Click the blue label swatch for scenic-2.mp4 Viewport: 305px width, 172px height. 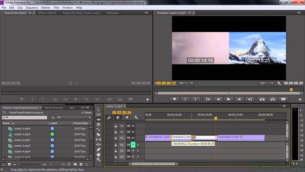coord(52,140)
